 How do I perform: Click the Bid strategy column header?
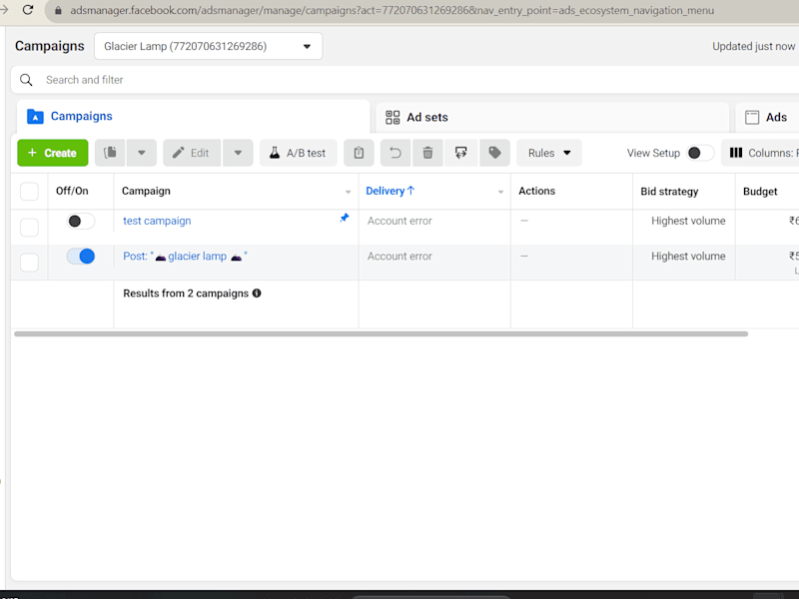[669, 191]
